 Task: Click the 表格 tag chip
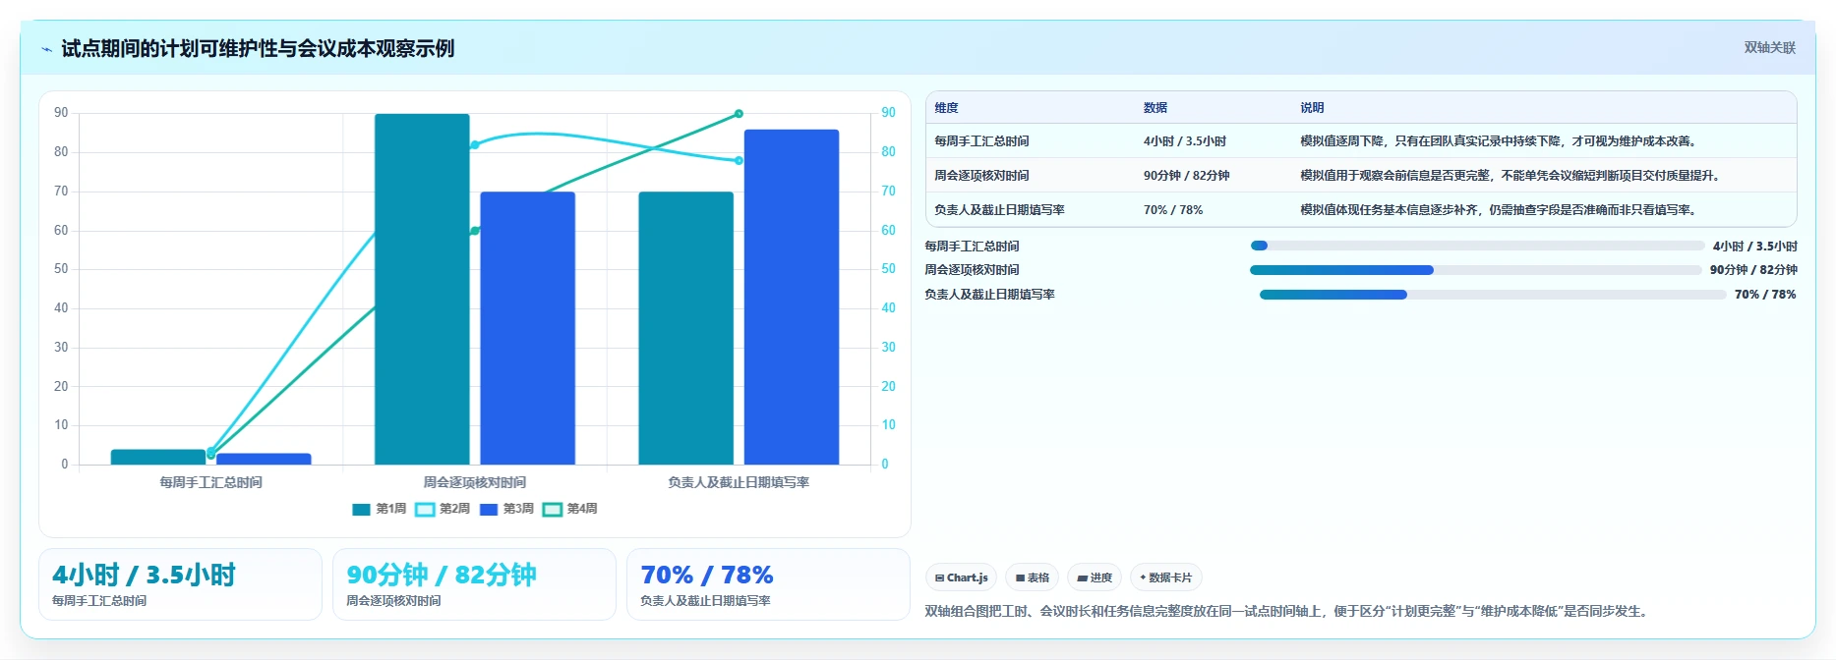pos(1032,577)
